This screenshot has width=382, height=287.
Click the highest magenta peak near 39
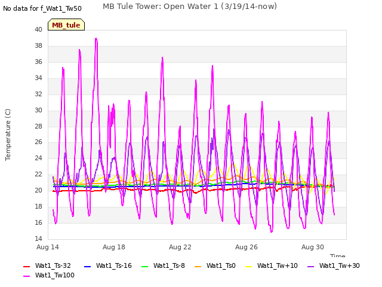pos(96,38)
